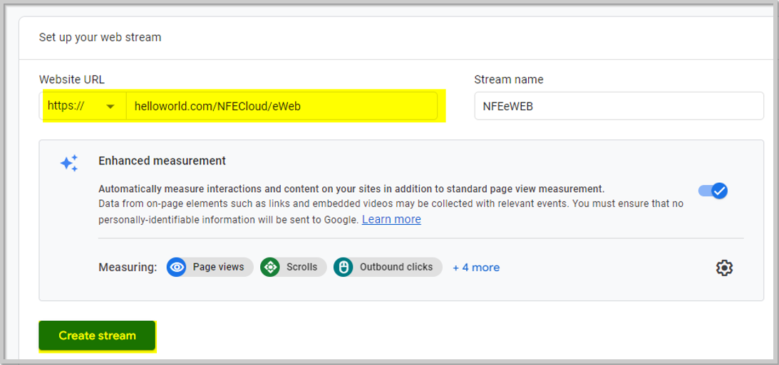Click the Measuring: label

(x=128, y=268)
